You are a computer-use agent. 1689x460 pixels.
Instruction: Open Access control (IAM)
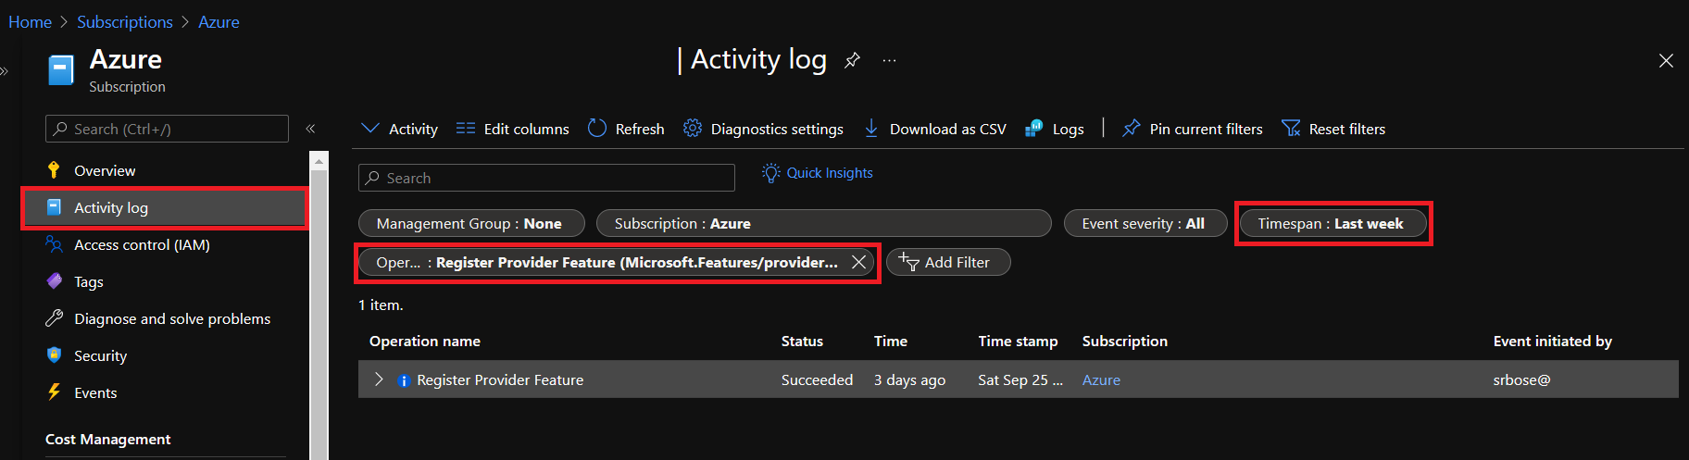pyautogui.click(x=142, y=244)
